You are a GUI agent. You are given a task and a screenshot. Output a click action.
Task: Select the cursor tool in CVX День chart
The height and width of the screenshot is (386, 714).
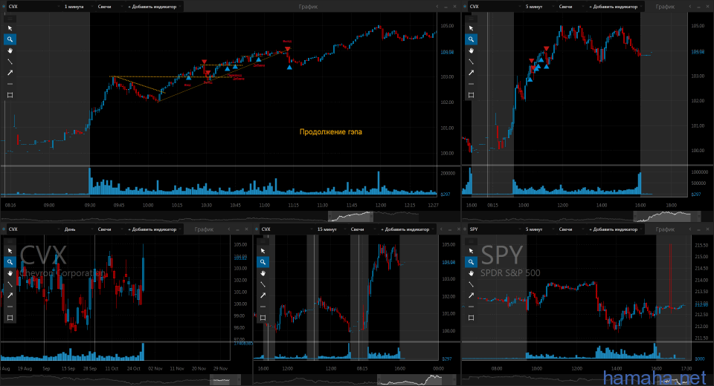point(10,251)
